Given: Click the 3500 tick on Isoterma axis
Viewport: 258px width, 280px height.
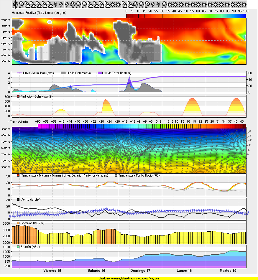Looking at the screenshot, I should click(x=6, y=223).
